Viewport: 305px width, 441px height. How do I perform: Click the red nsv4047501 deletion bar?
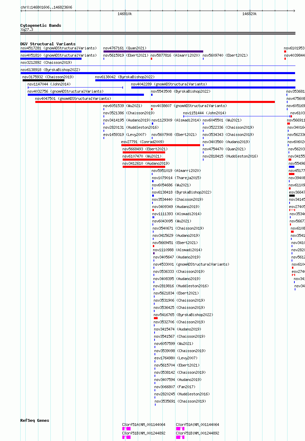(155, 102)
